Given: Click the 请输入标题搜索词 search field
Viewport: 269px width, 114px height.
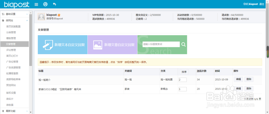Looking at the screenshot, I should click(161, 44).
